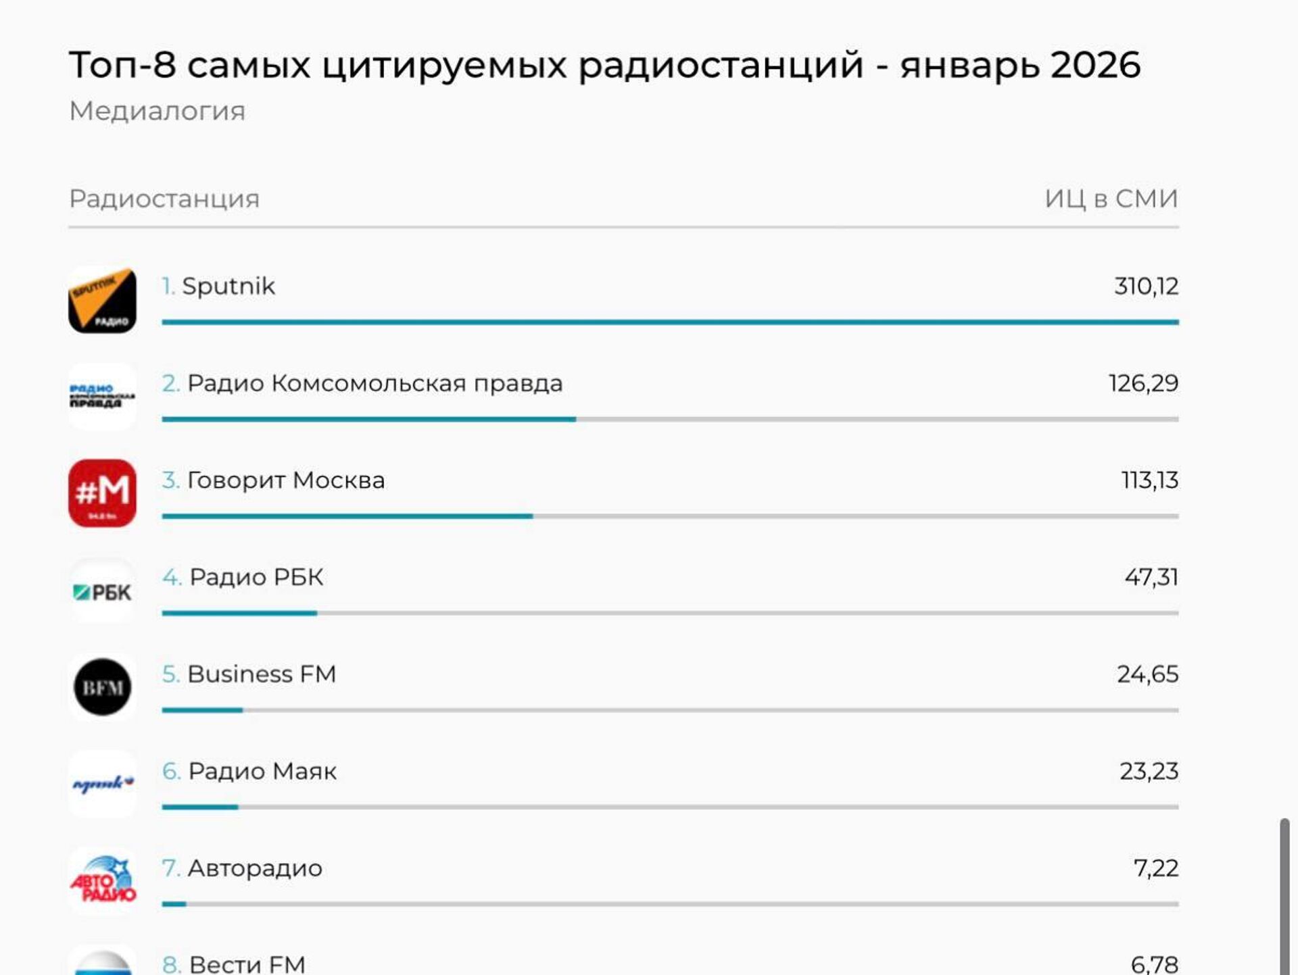Click the Радиостанция column header
This screenshot has height=975, width=1298.
[164, 199]
